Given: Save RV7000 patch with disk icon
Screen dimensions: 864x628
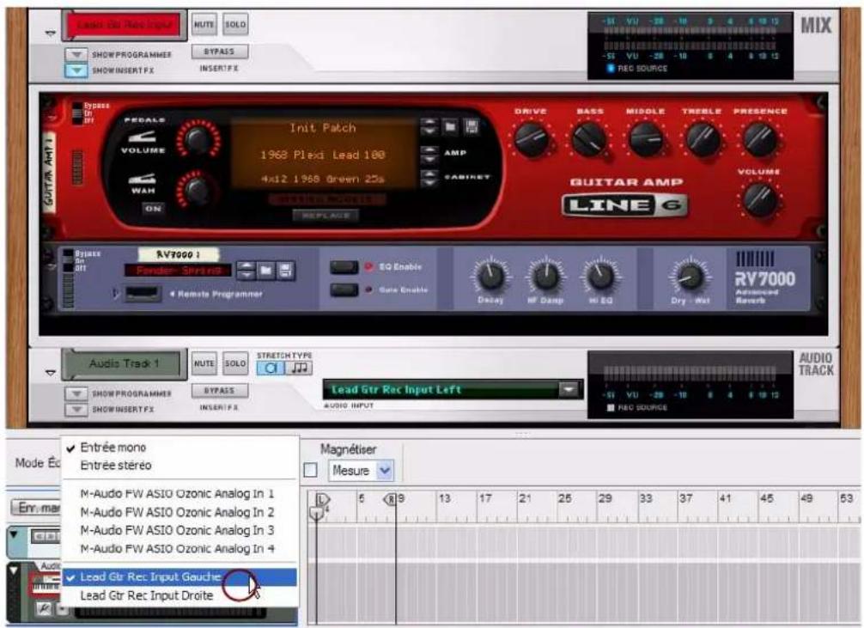Looking at the screenshot, I should click(285, 270).
